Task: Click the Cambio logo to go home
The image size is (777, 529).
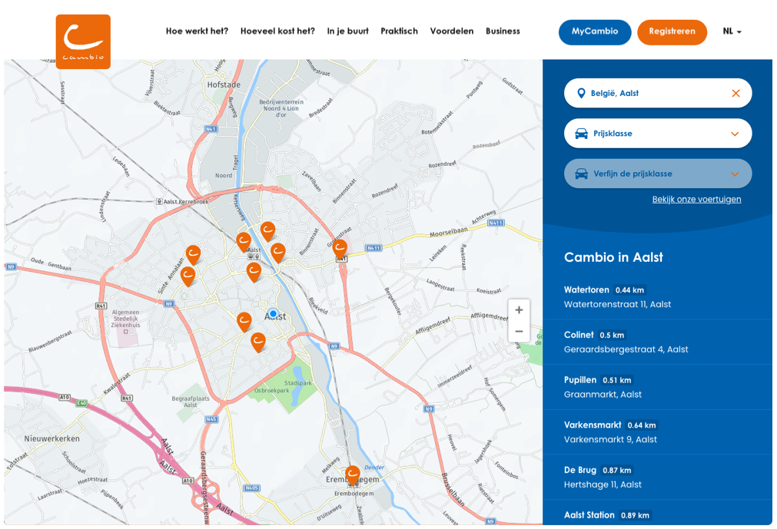Action: (x=83, y=41)
